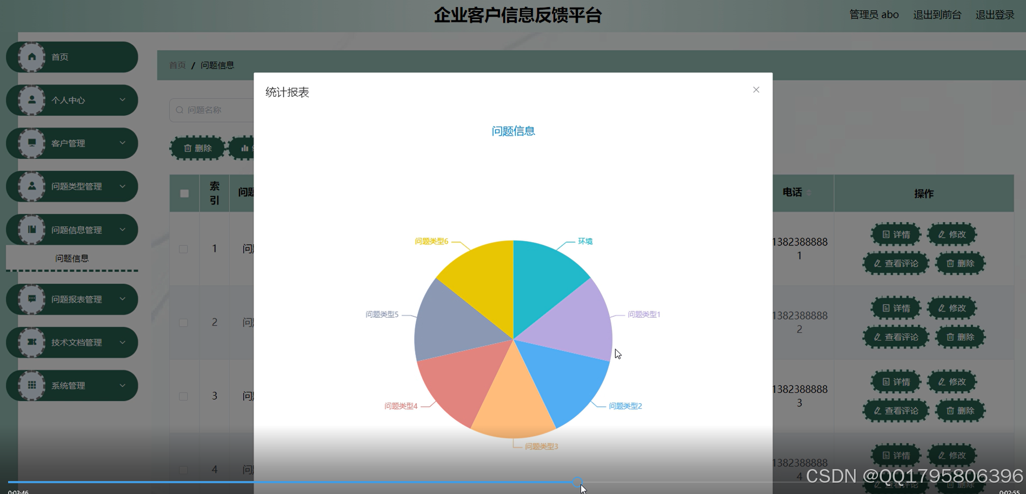Check the select-all checkbox in the table header
Image resolution: width=1026 pixels, height=494 pixels.
tap(184, 192)
